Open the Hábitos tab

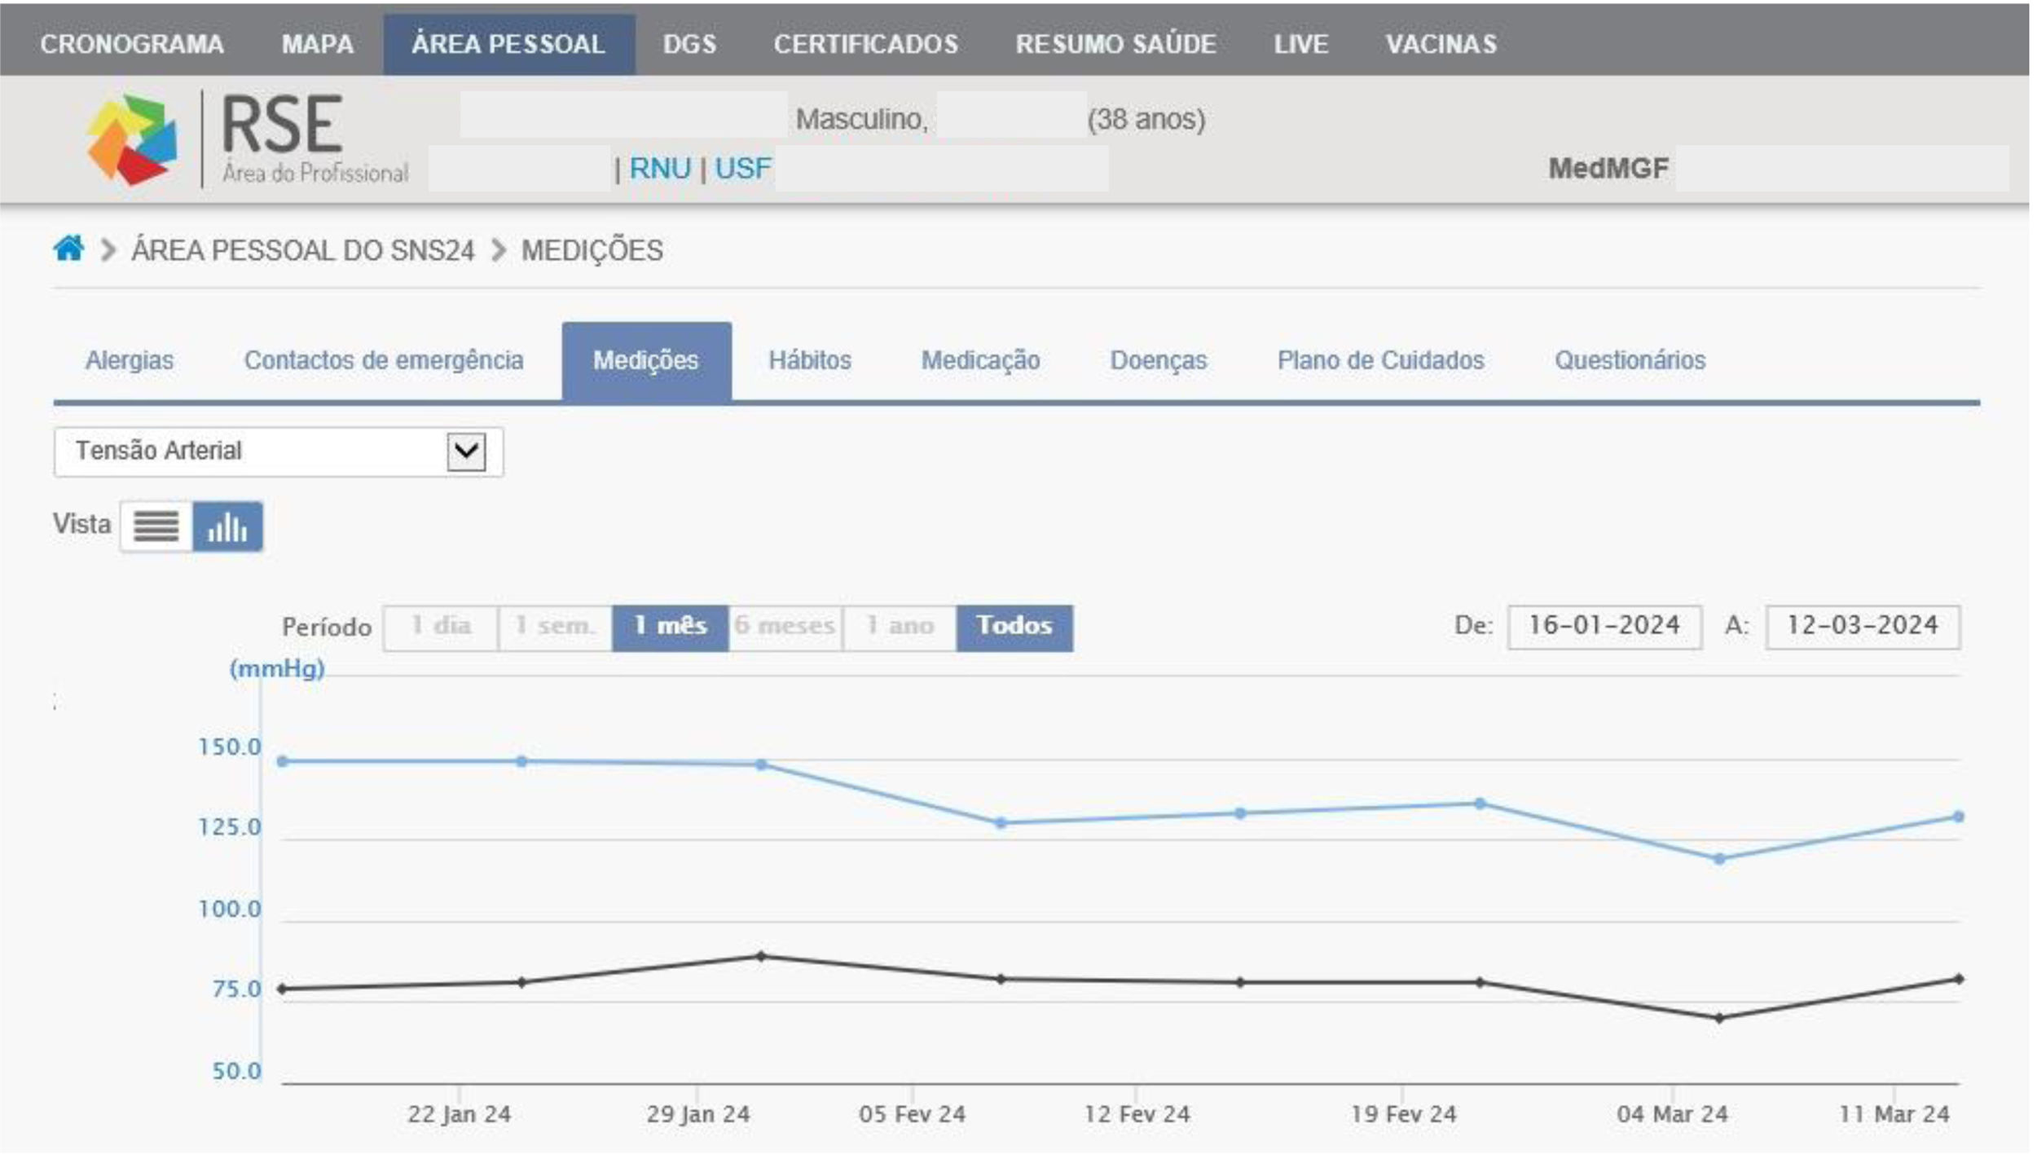(810, 360)
